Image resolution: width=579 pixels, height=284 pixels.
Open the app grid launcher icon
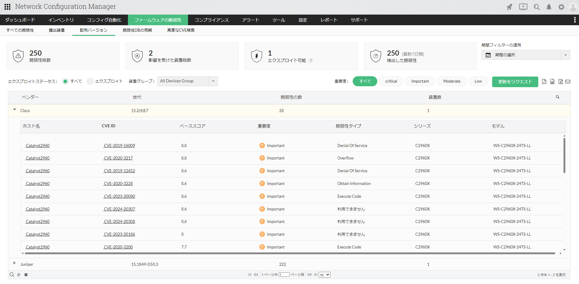(x=7, y=7)
